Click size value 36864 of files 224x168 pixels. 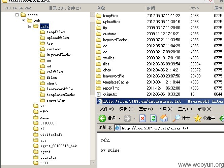(x=195, y=64)
